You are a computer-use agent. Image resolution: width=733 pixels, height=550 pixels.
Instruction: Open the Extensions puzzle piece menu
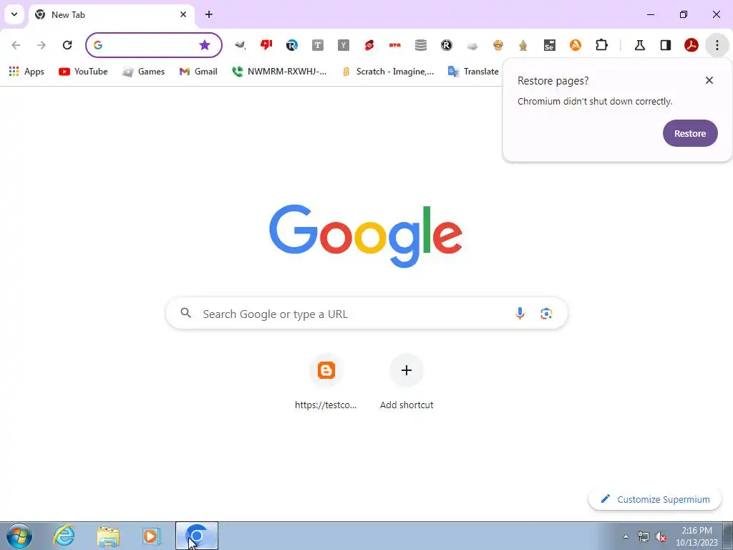point(601,45)
